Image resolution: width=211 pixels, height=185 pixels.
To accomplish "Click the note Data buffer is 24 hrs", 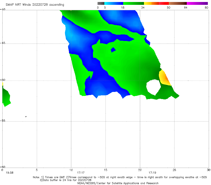I will coord(66,180).
